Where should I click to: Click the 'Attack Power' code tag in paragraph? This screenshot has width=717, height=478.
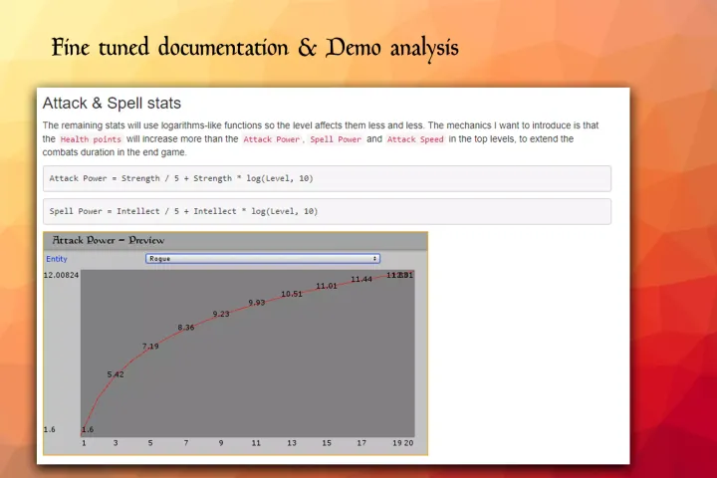271,139
